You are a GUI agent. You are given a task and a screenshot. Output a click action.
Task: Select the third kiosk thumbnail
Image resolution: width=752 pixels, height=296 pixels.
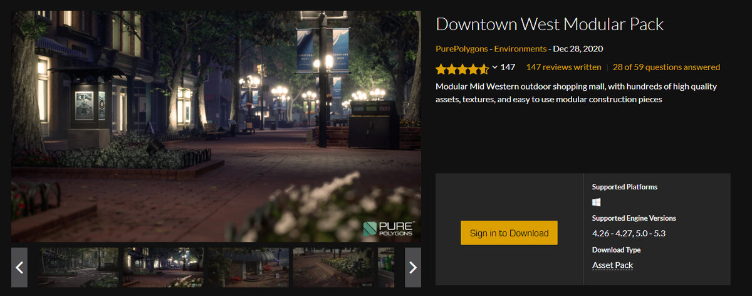click(248, 268)
